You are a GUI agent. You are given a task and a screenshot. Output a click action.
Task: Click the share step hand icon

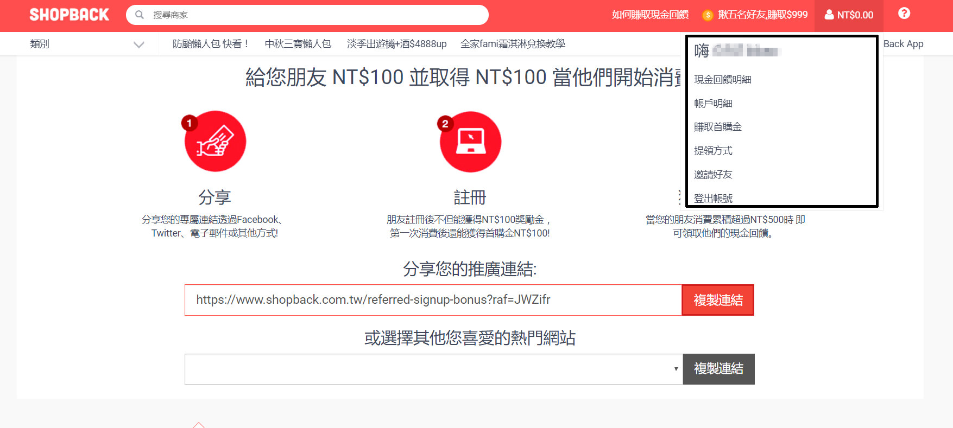(x=215, y=142)
